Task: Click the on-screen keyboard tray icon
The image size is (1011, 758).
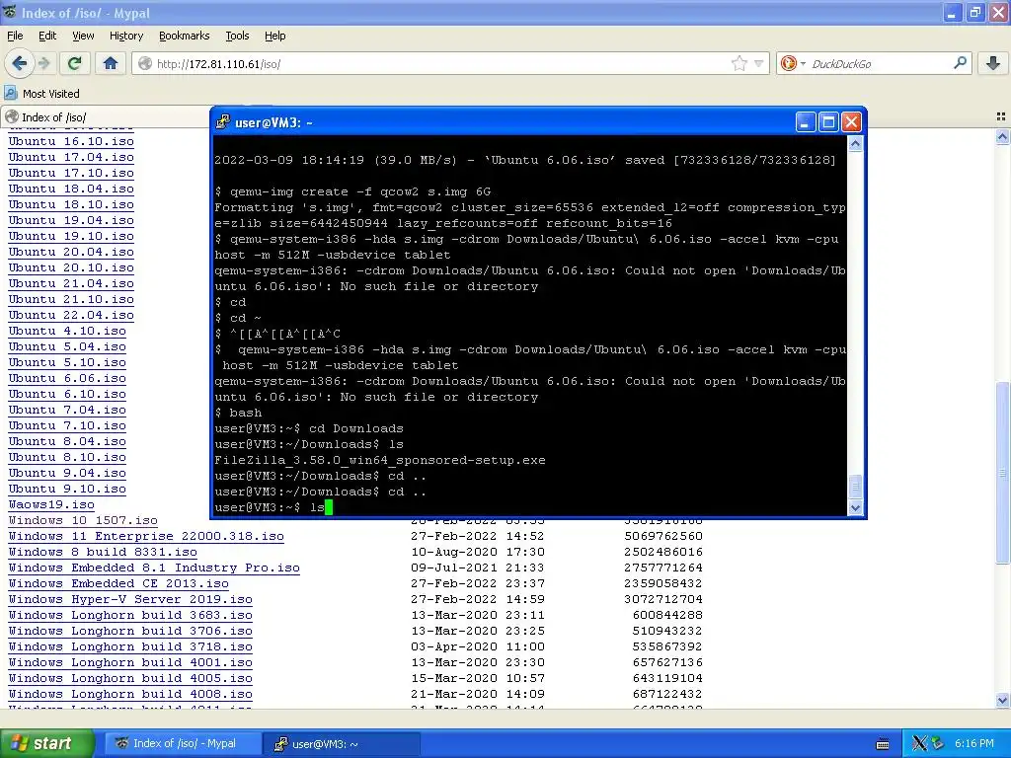Action: 883,744
